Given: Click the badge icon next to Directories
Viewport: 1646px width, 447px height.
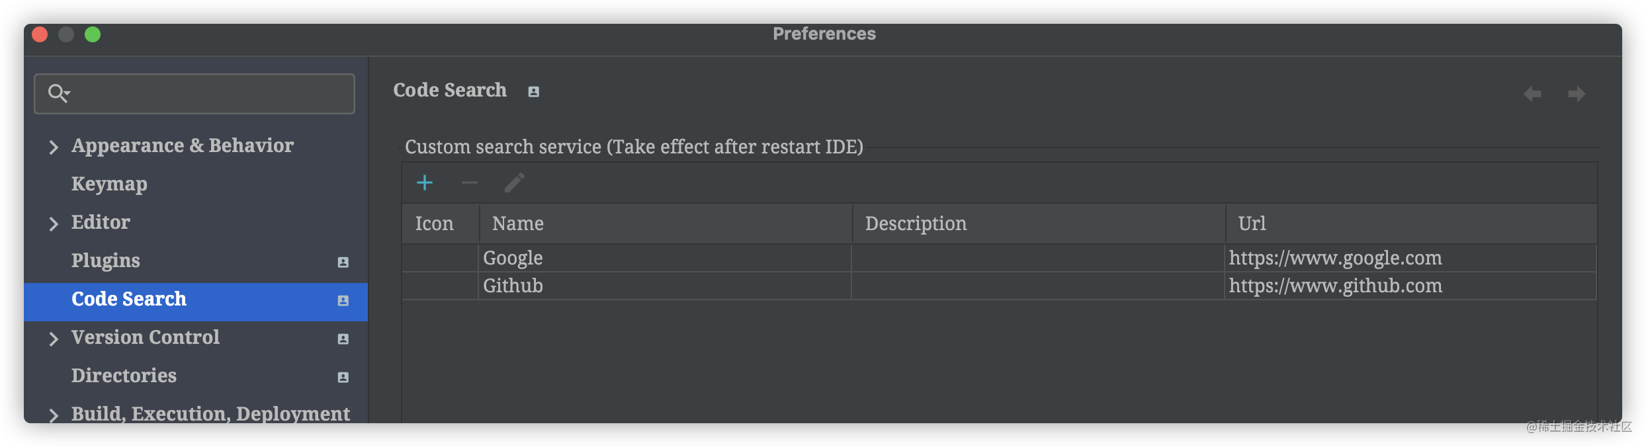Looking at the screenshot, I should [x=343, y=378].
